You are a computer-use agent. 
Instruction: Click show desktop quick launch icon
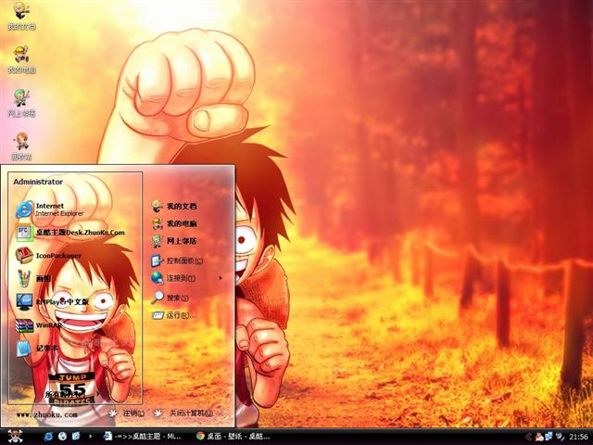[76, 437]
